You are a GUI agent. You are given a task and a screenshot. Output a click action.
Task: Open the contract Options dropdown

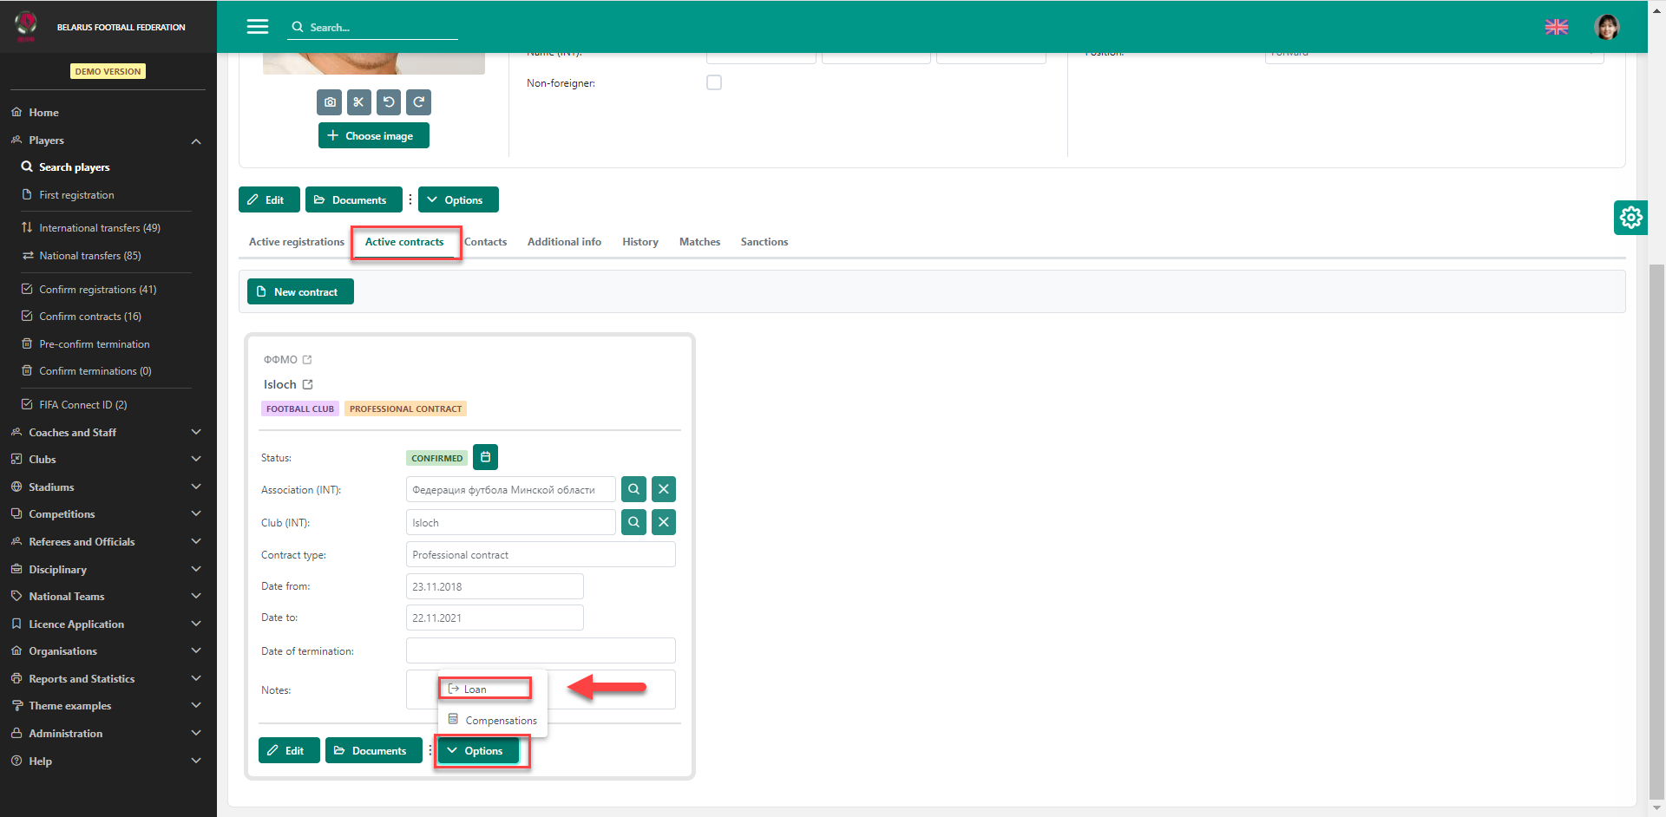(477, 751)
